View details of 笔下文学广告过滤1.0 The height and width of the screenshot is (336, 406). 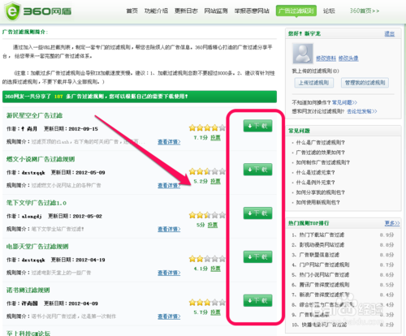pos(169,229)
